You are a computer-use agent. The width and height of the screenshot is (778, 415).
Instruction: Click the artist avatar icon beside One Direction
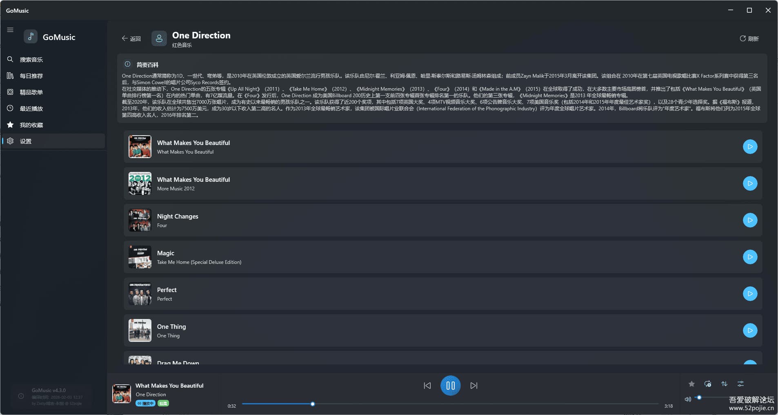(x=159, y=38)
